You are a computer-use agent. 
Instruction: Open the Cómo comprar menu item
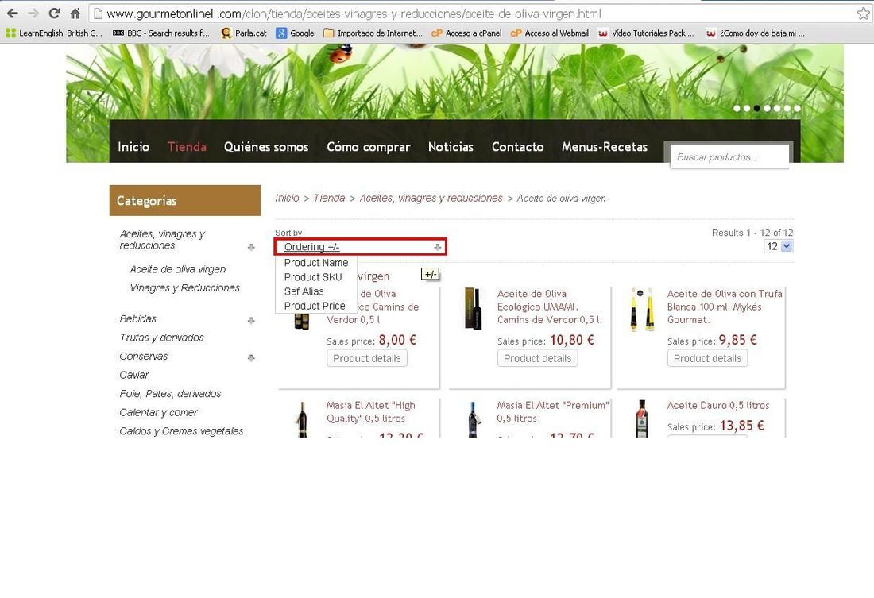pos(369,147)
